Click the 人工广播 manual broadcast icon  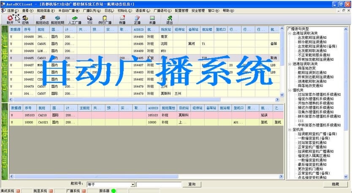click(75, 19)
